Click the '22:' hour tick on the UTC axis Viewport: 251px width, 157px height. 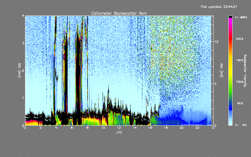pyautogui.click(x=198, y=128)
